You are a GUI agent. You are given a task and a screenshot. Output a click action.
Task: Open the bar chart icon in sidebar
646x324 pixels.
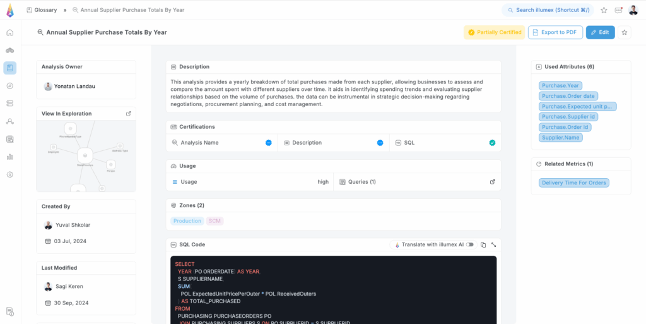(x=9, y=157)
